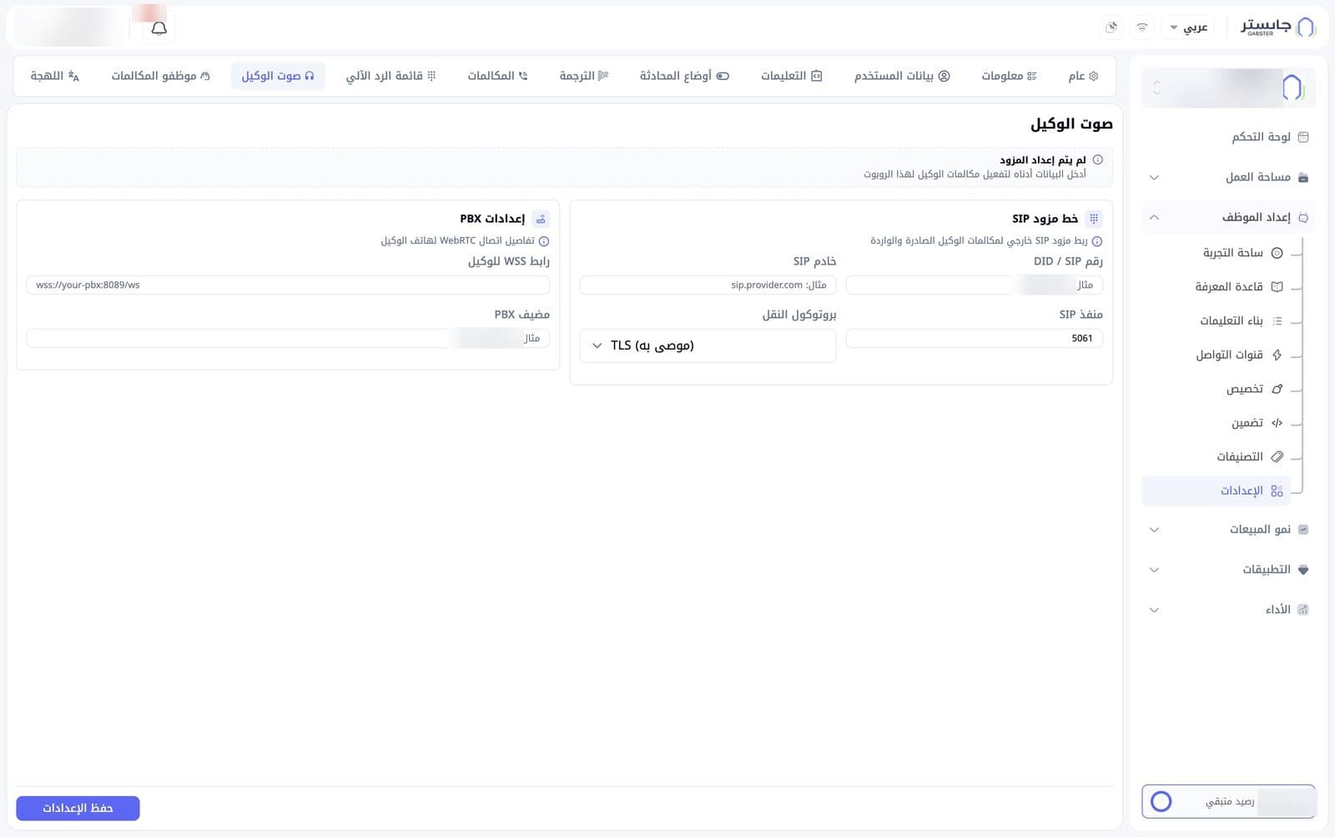Open تخصيص brush icon
This screenshot has height=837, width=1335.
coord(1277,389)
